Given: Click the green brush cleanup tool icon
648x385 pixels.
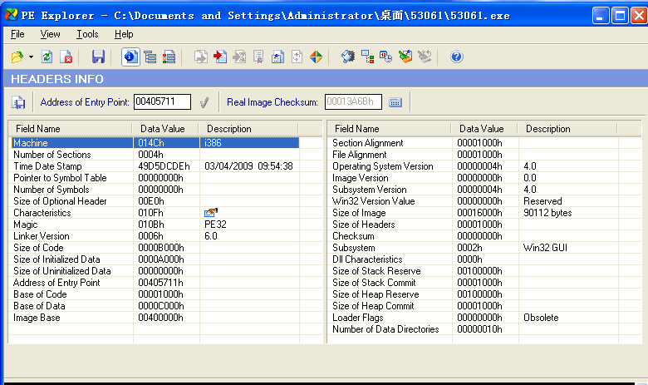Looking at the screenshot, I should [x=405, y=57].
